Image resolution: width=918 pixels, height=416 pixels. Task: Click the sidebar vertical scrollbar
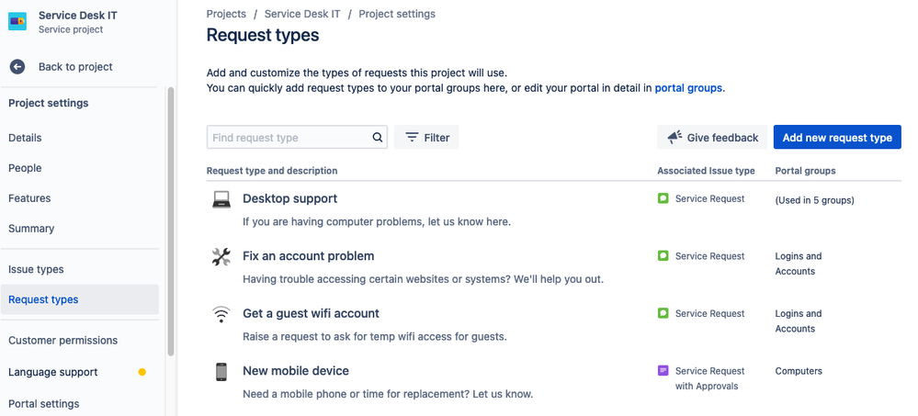[x=170, y=220]
